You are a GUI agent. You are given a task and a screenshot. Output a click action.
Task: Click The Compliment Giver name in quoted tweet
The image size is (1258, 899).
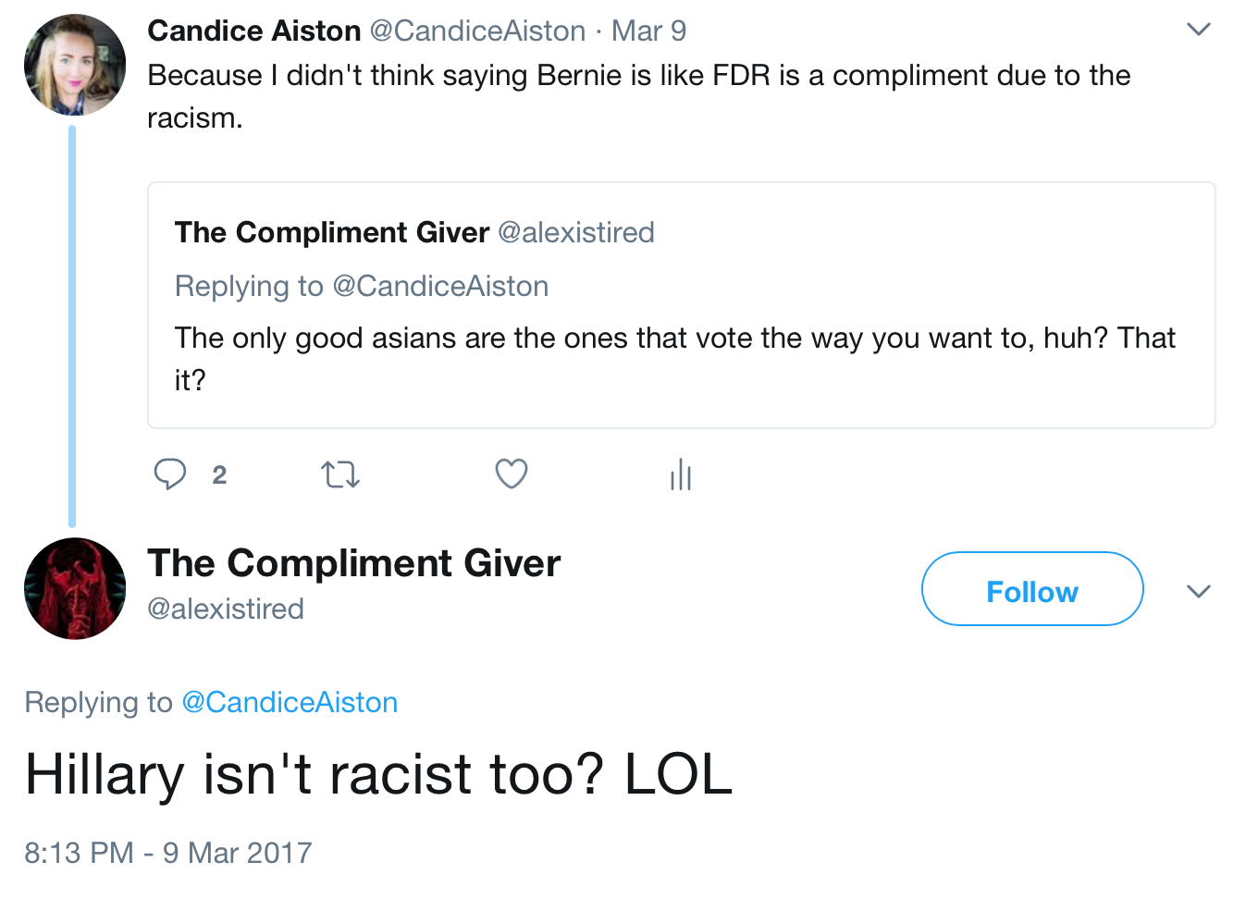tap(331, 232)
